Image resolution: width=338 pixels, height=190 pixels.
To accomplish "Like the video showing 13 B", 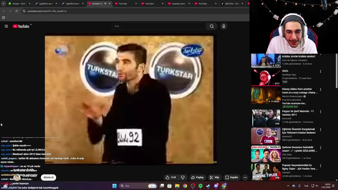I will click(x=170, y=177).
